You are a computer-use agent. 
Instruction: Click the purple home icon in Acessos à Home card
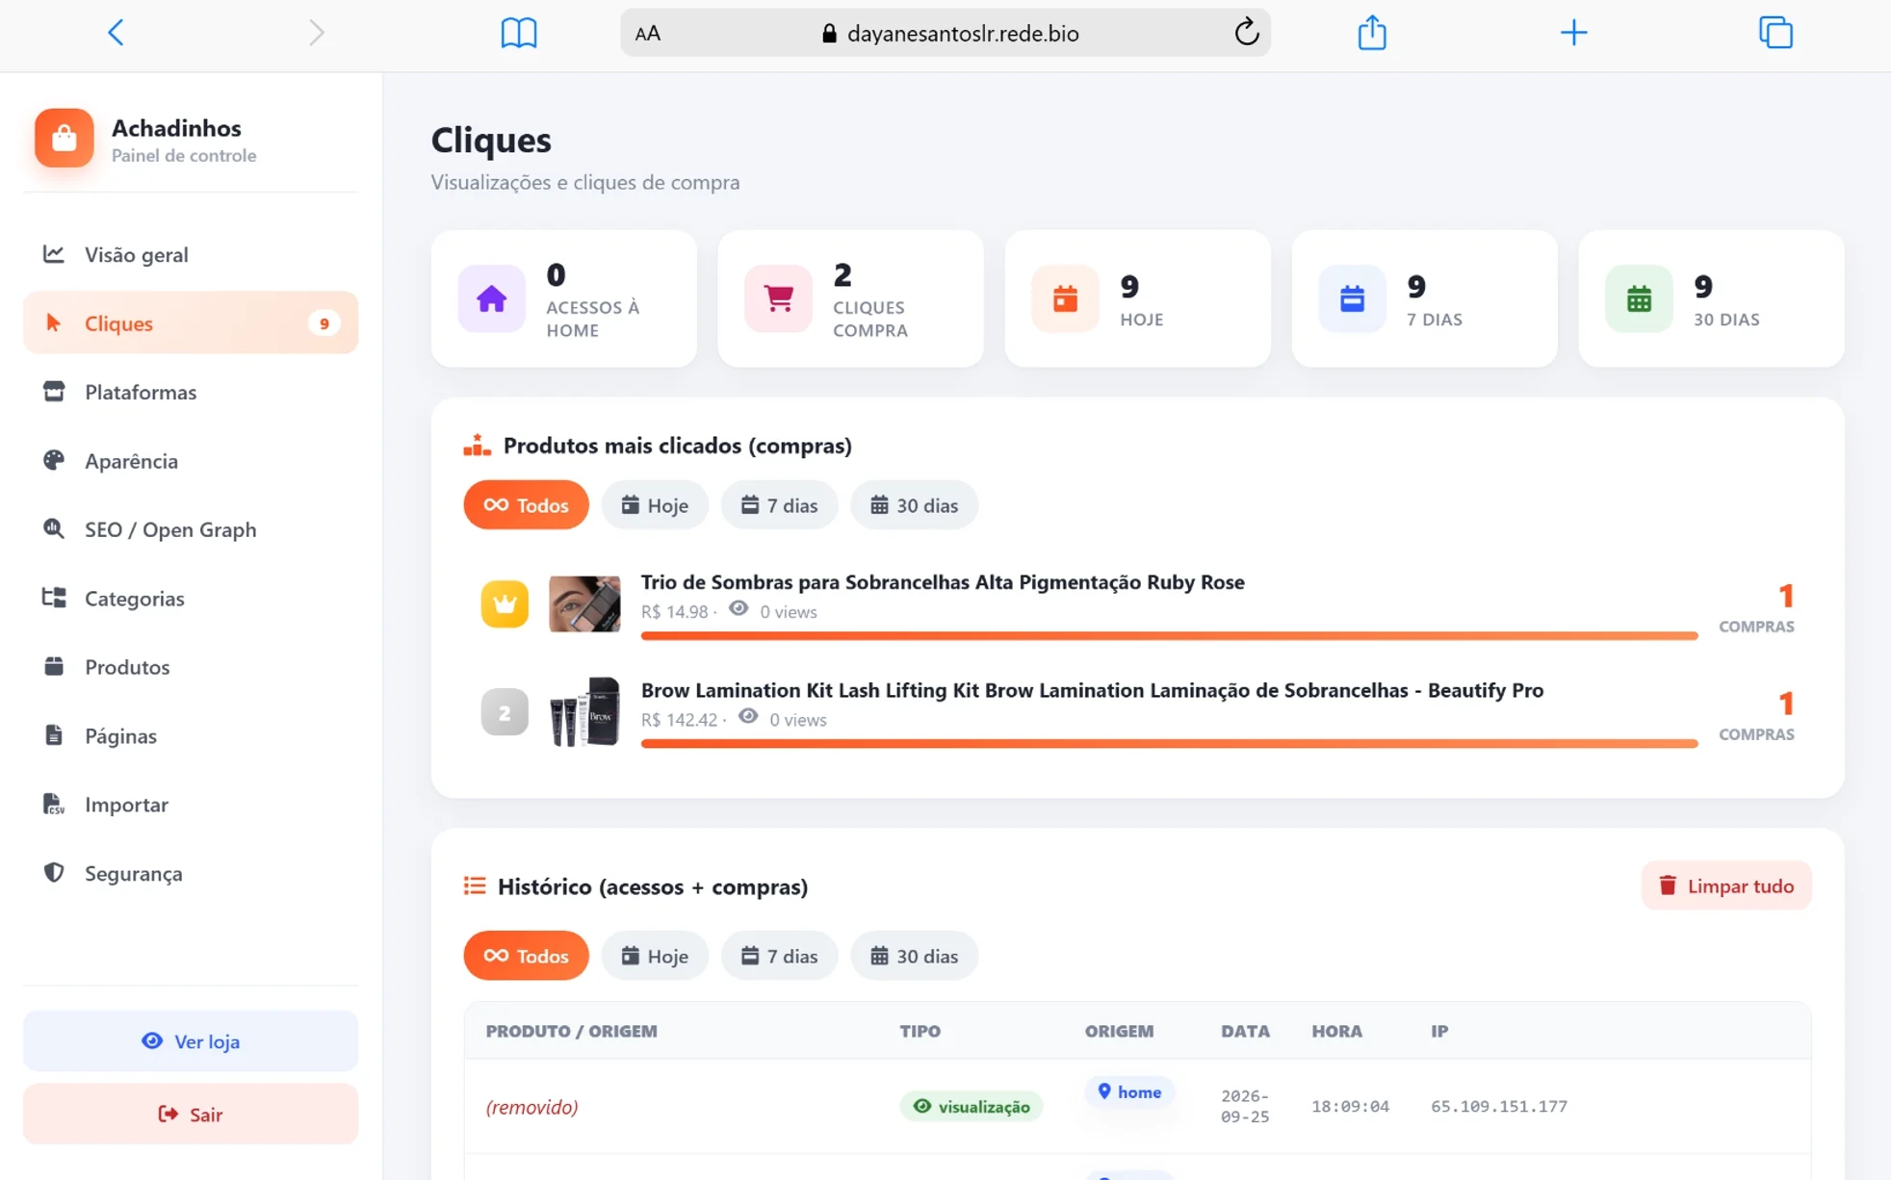492,298
